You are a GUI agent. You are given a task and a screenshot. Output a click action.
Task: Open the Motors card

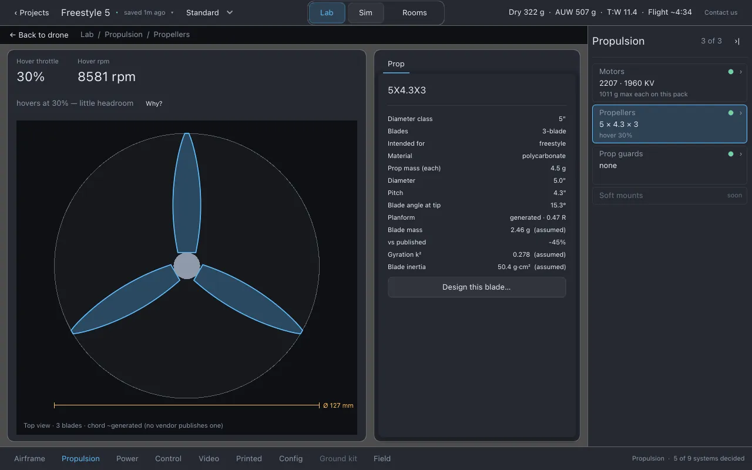669,83
